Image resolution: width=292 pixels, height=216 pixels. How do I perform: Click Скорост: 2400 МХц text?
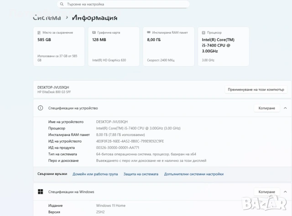[x=161, y=60]
